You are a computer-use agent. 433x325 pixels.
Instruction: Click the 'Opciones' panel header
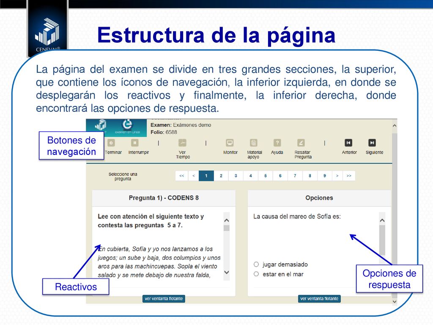(x=319, y=198)
